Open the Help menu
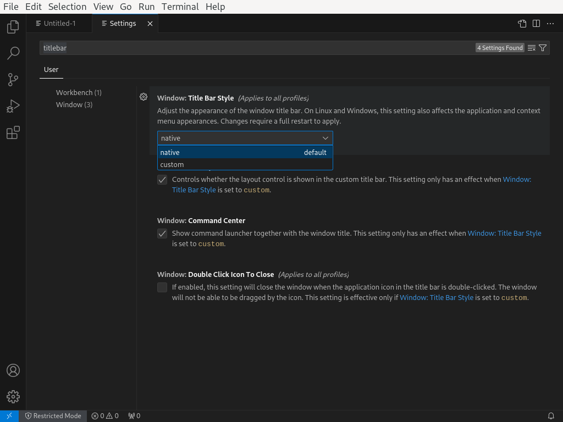563x422 pixels. pyautogui.click(x=216, y=7)
